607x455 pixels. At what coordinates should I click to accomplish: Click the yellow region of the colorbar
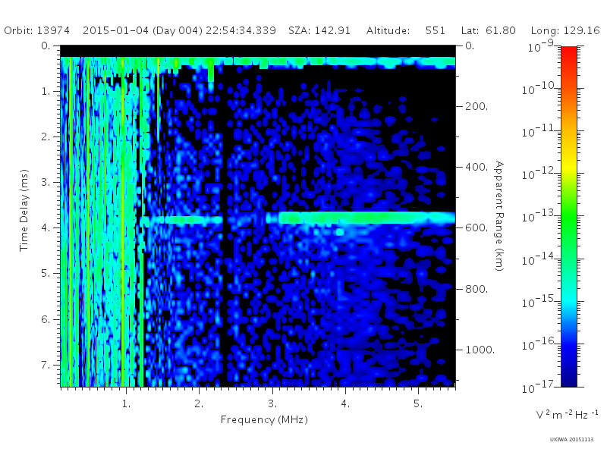[x=568, y=165]
